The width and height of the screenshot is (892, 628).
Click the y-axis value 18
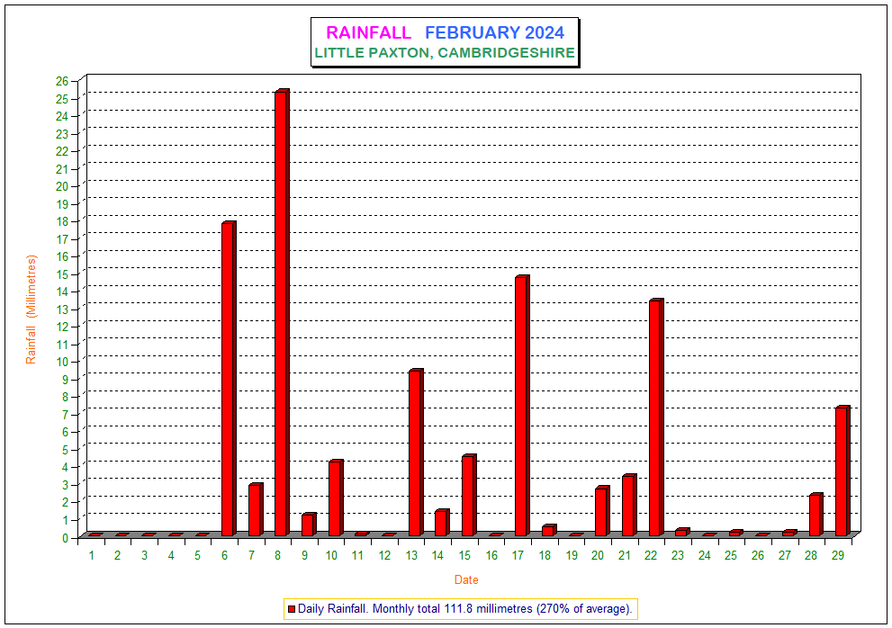(62, 221)
